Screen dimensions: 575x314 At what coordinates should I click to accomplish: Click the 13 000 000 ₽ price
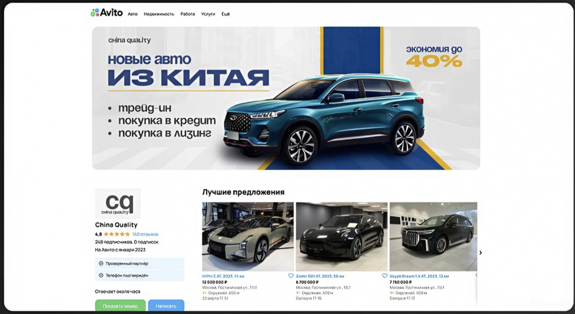tap(215, 282)
